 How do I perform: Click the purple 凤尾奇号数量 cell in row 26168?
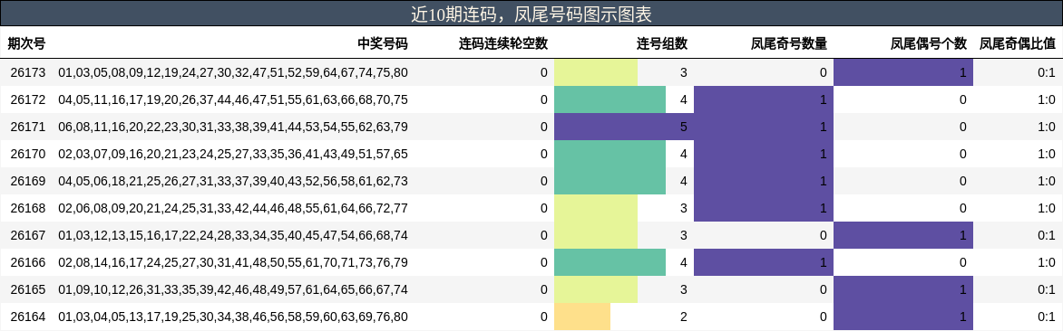(764, 208)
